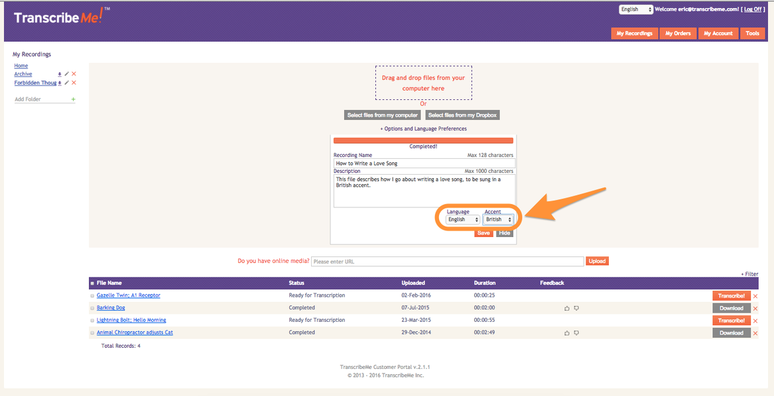Focus the Recording Name field
Viewport: 774px width, 396px height.
click(424, 163)
